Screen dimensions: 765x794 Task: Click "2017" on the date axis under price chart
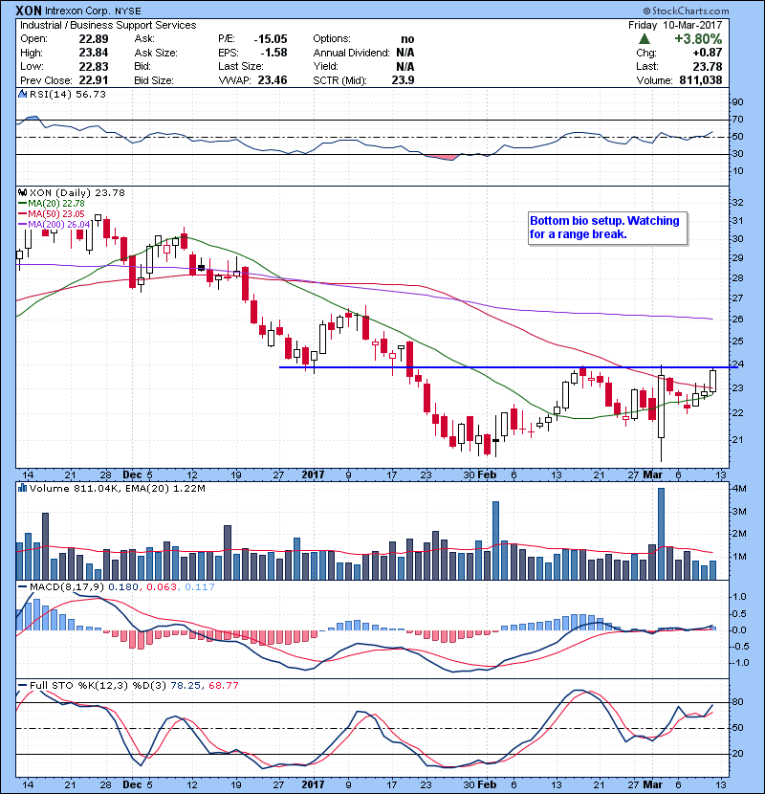pos(313,474)
